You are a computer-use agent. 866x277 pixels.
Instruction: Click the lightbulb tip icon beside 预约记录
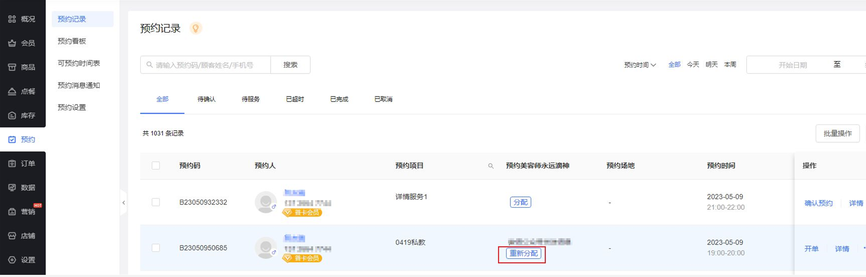pyautogui.click(x=196, y=28)
